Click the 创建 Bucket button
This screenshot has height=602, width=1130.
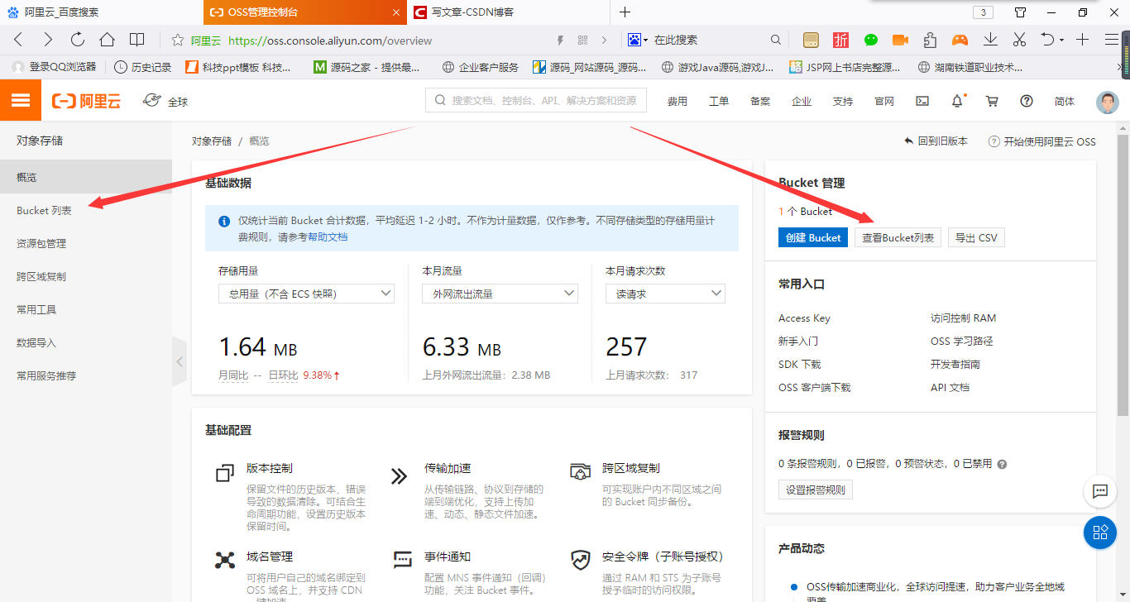(x=812, y=236)
